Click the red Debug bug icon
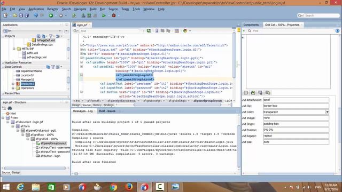342x192 pixels. point(114,15)
